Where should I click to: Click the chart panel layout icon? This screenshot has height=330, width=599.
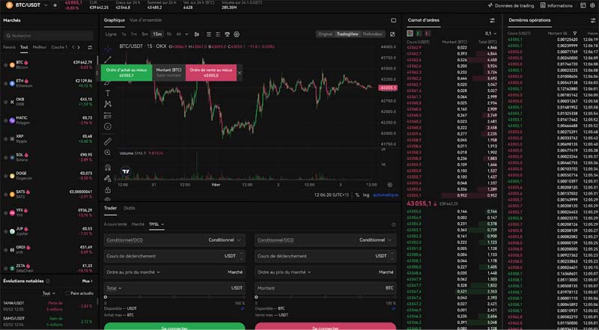[394, 20]
